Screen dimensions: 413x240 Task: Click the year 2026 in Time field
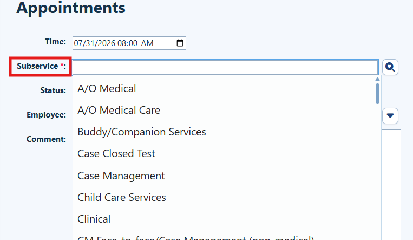[107, 43]
